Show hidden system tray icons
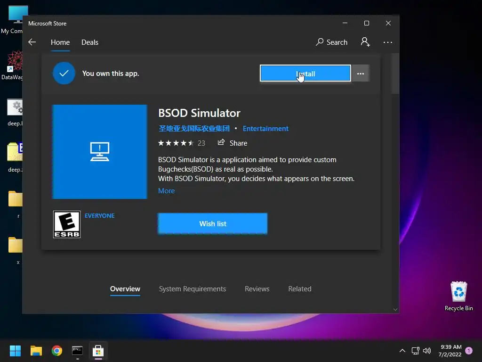The height and width of the screenshot is (362, 482). tap(402, 351)
